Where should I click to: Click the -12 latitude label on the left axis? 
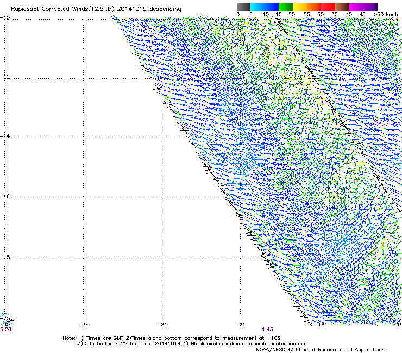coord(5,77)
